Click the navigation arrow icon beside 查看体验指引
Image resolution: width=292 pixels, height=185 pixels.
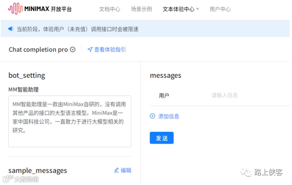click(x=90, y=50)
